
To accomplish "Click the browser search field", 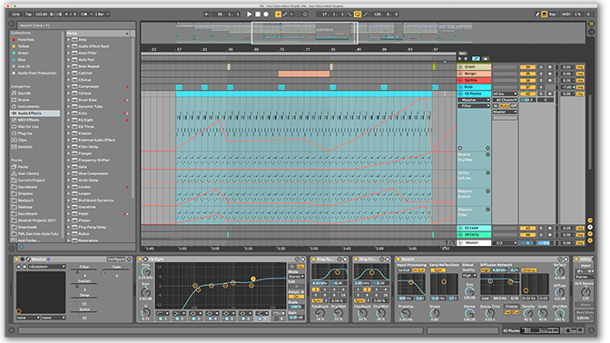I will (x=76, y=25).
